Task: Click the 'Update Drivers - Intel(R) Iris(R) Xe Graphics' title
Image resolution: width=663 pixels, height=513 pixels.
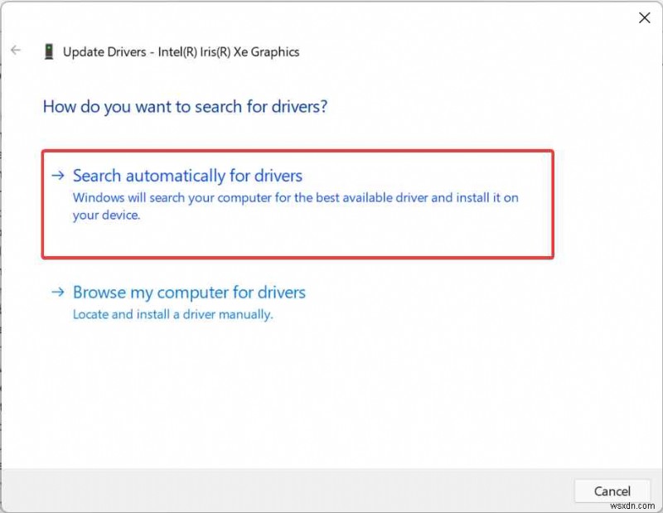Action: click(181, 51)
